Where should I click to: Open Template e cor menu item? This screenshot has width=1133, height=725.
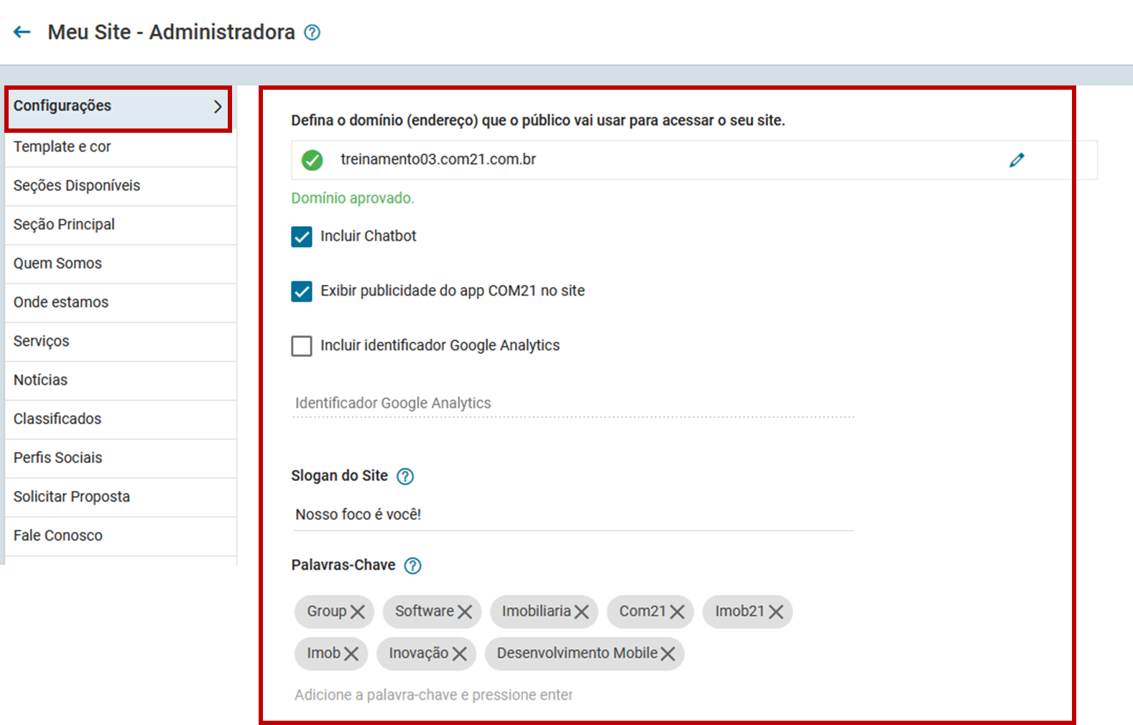click(121, 147)
